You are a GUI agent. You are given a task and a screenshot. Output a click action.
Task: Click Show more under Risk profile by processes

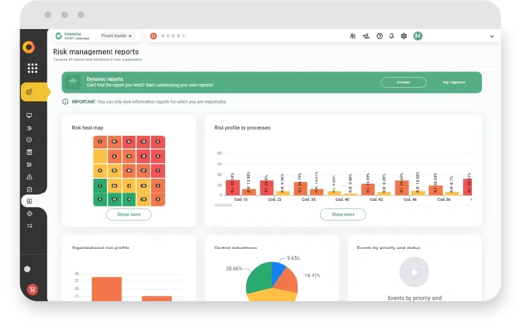tap(343, 214)
